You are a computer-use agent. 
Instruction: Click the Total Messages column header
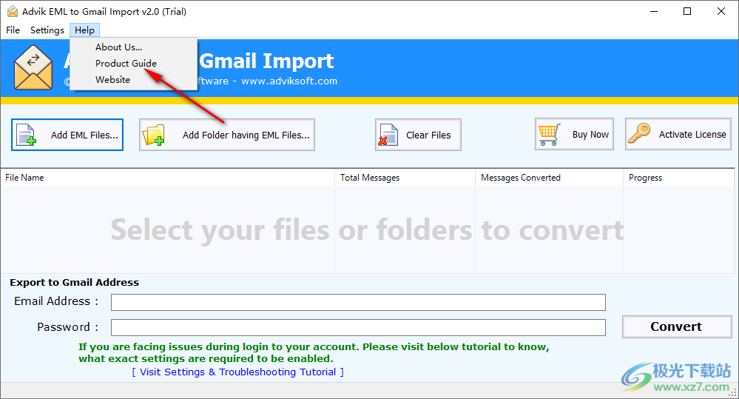coord(405,178)
